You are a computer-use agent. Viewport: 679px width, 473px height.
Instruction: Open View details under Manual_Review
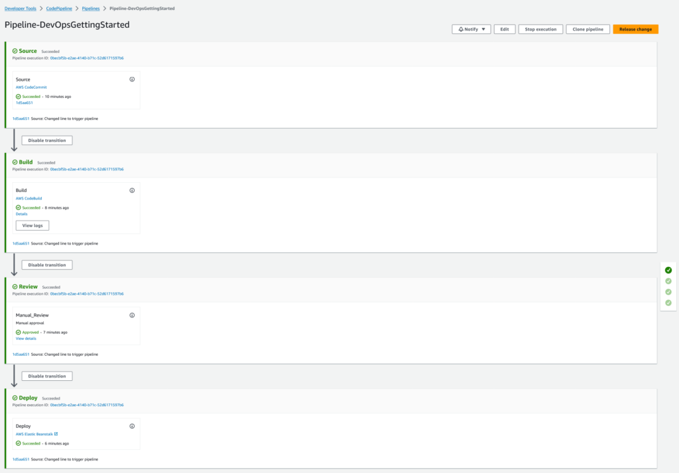click(27, 339)
